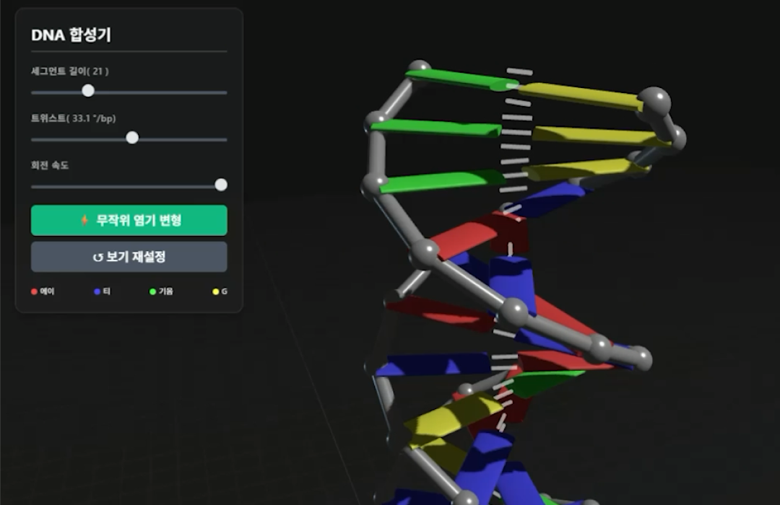Click the red 에이 legend dot
Viewport: 780px width, 505px height.
pyautogui.click(x=34, y=292)
